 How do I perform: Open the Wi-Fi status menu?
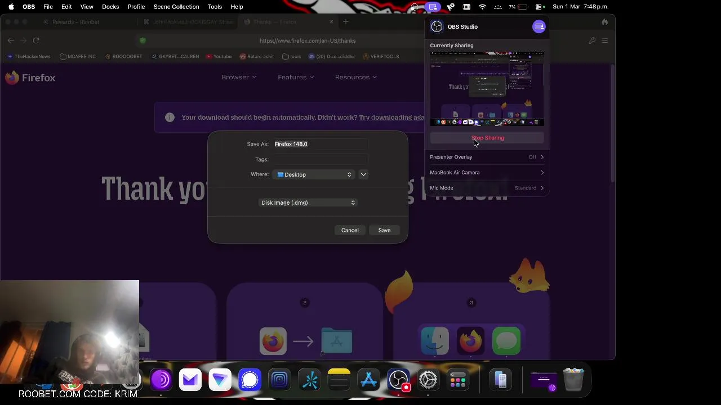point(482,7)
